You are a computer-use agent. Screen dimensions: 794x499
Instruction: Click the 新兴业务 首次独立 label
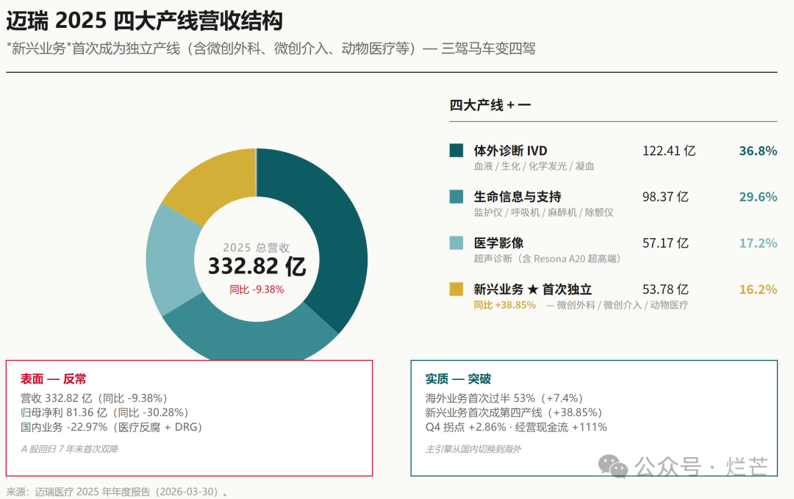(533, 290)
